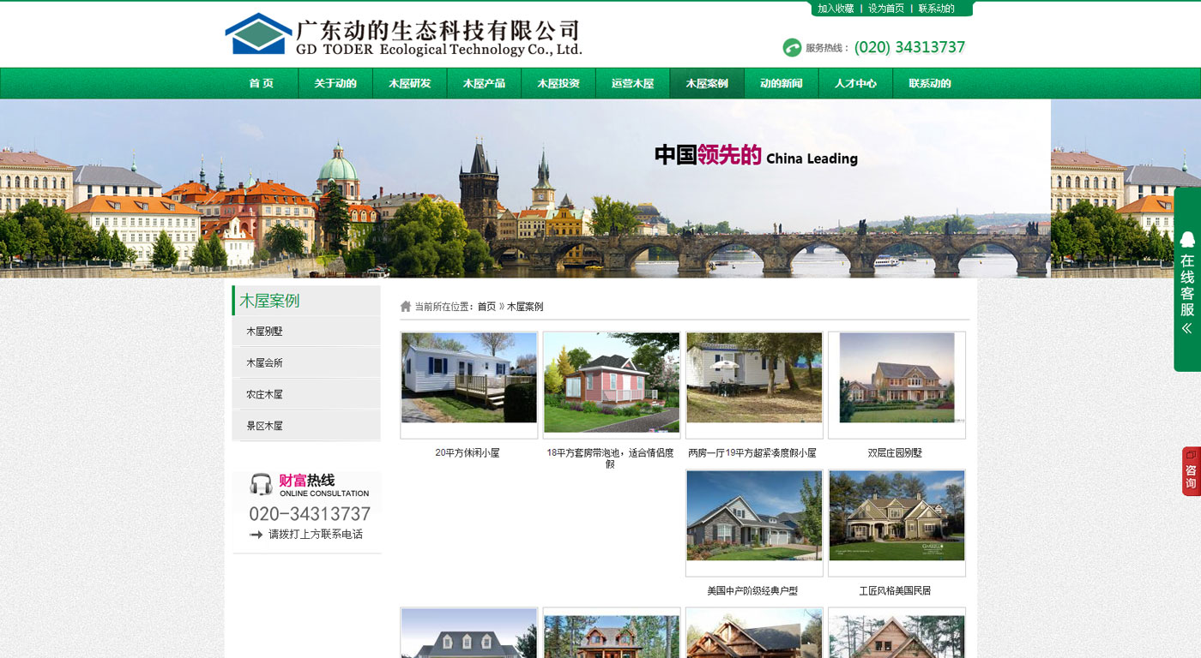This screenshot has height=658, width=1201.
Task: Open the 关于动的 navigation item
Action: pos(335,84)
